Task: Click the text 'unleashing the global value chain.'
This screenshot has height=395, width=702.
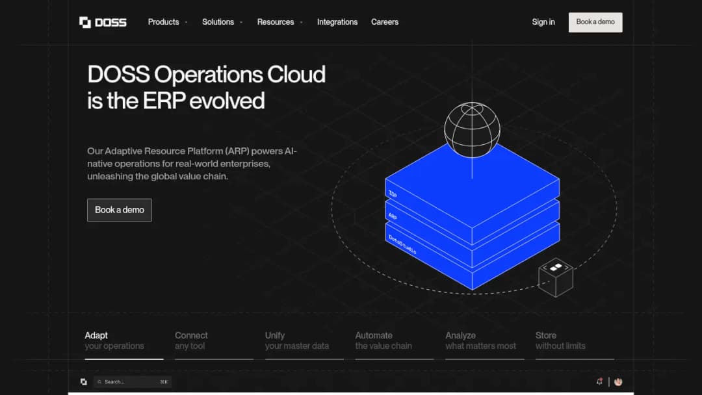Action: click(x=157, y=176)
